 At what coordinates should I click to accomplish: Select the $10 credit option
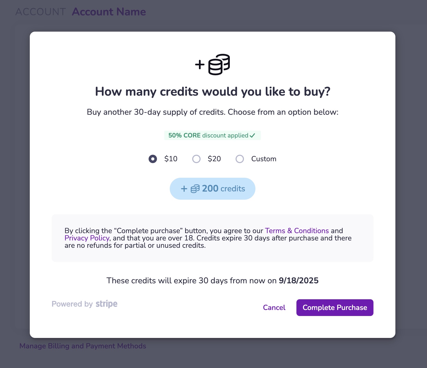coord(153,159)
